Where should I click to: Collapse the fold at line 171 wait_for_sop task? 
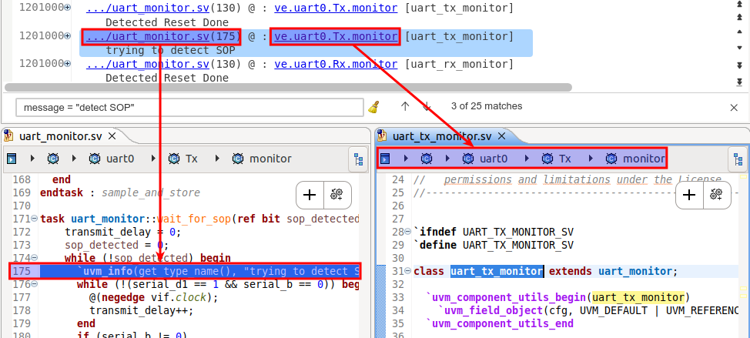click(x=34, y=219)
